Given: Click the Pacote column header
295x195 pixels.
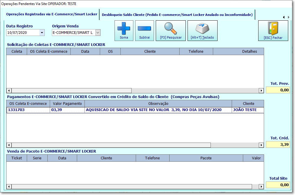Looking at the screenshot, I should [206, 158].
